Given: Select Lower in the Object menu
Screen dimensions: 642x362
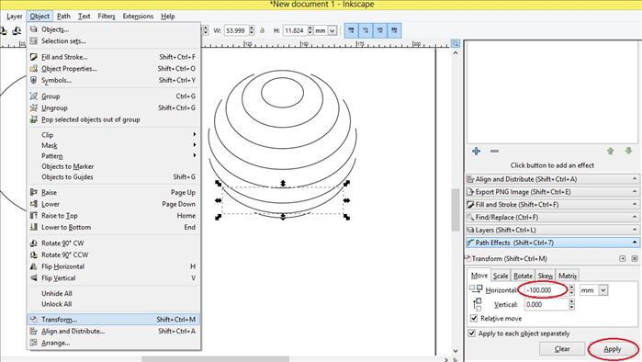Looking at the screenshot, I should coord(114,204).
